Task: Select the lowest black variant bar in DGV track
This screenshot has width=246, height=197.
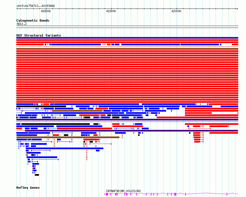Action: pyautogui.click(x=37, y=175)
